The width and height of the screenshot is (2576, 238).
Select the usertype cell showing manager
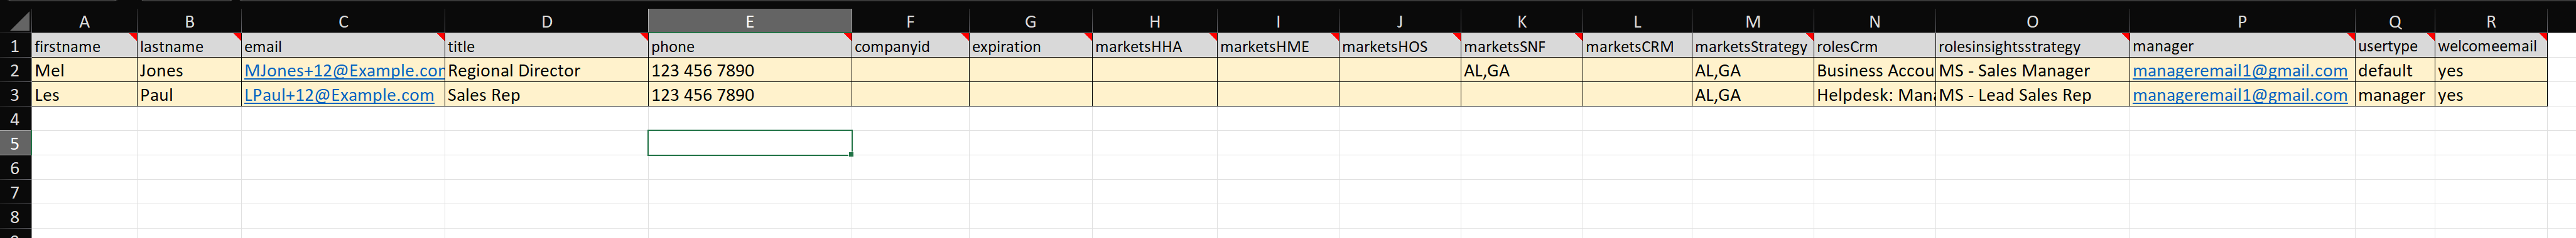2394,95
